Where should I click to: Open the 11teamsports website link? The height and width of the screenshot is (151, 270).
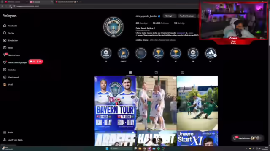168,35
